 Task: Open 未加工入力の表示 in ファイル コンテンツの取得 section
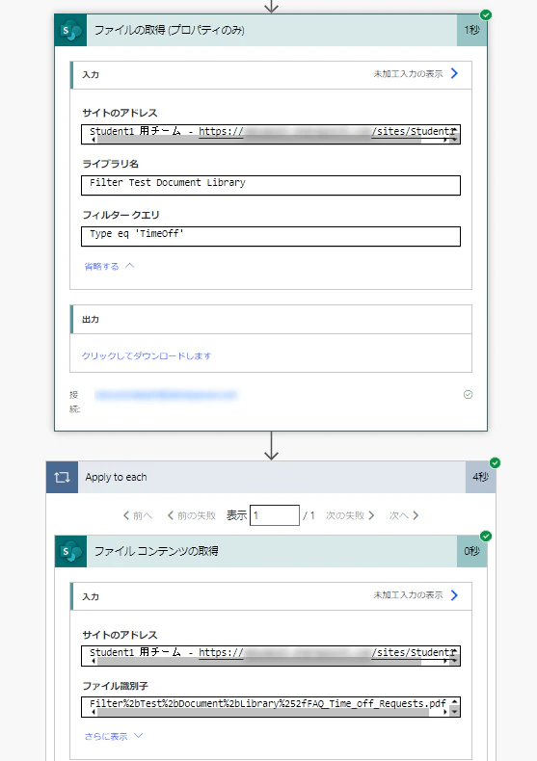click(x=416, y=595)
